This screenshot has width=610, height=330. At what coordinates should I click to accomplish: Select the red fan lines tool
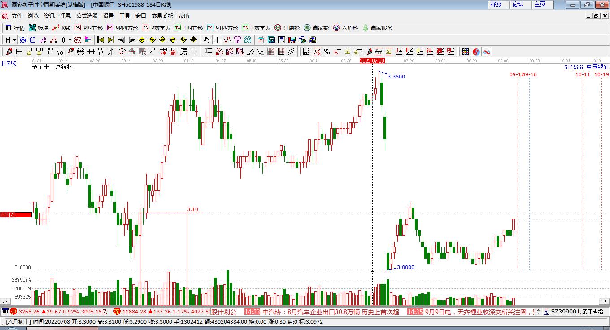pos(219,52)
